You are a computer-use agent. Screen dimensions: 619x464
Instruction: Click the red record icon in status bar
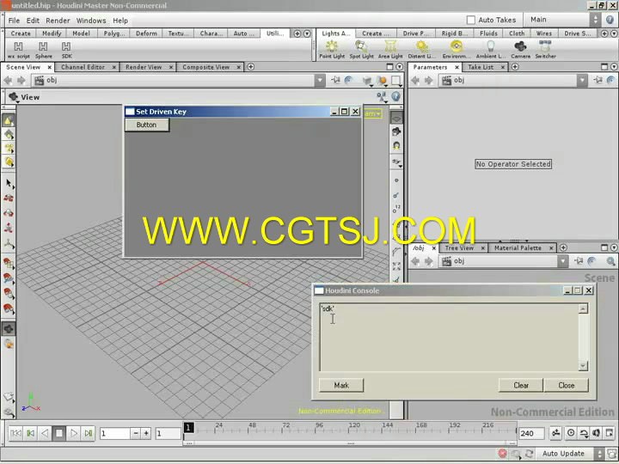coord(503,454)
